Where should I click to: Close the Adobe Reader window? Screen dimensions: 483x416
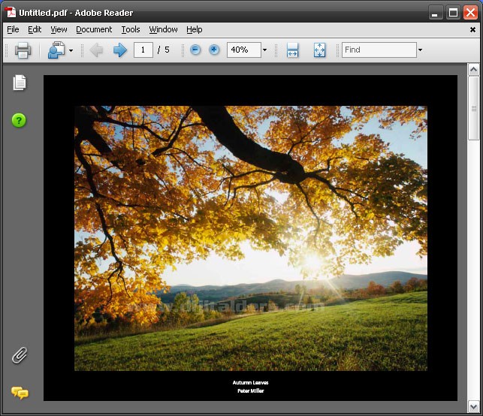[x=471, y=13]
